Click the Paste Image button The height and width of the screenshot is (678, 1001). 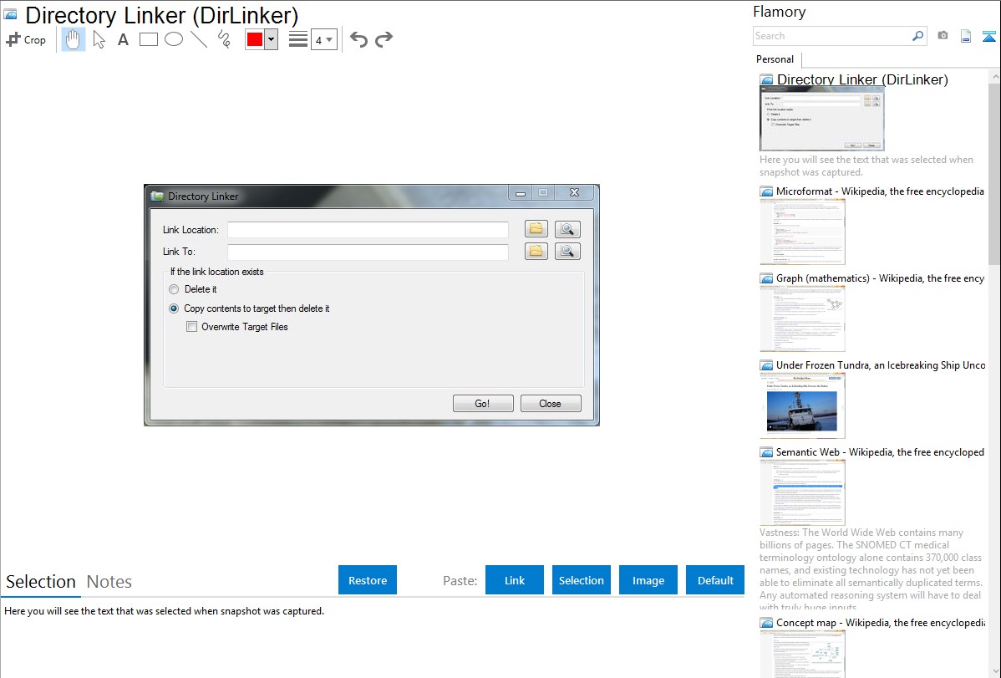pyautogui.click(x=648, y=580)
